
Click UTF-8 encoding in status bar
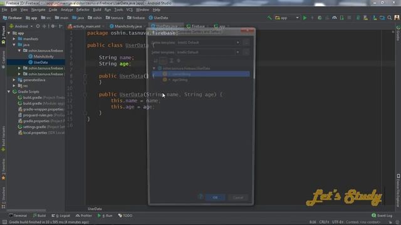pyautogui.click(x=338, y=222)
